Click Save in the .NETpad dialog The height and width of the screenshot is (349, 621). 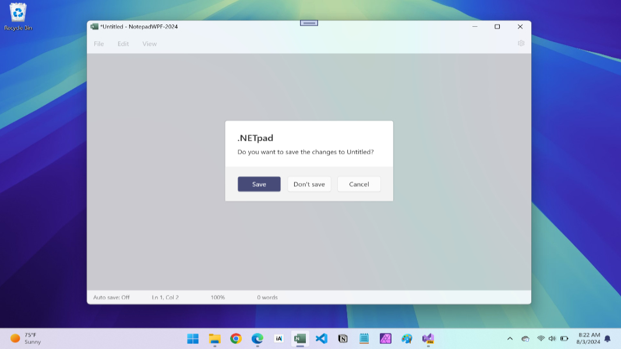pyautogui.click(x=259, y=184)
